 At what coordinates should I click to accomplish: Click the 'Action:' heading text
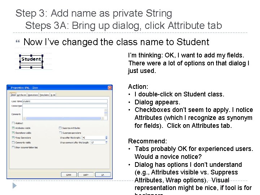(138, 87)
